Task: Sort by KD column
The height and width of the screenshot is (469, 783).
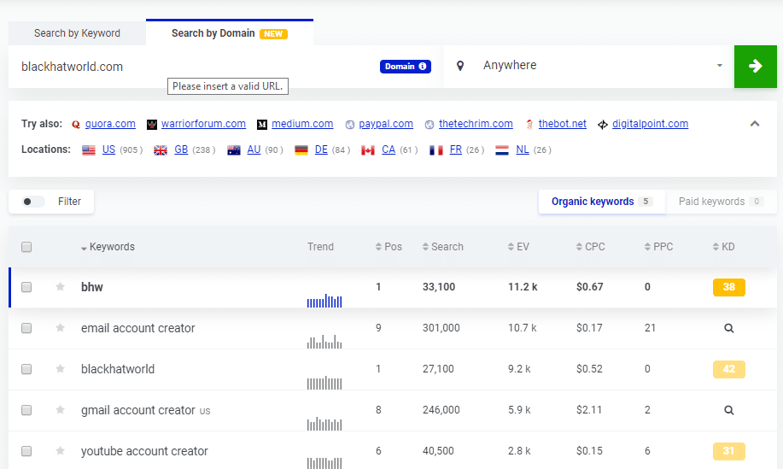Action: tap(723, 247)
